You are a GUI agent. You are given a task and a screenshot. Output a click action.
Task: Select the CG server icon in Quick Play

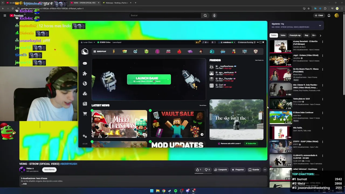135,51
